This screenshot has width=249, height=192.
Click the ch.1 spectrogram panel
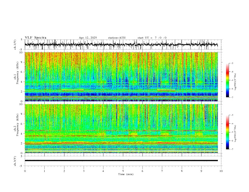121,77
